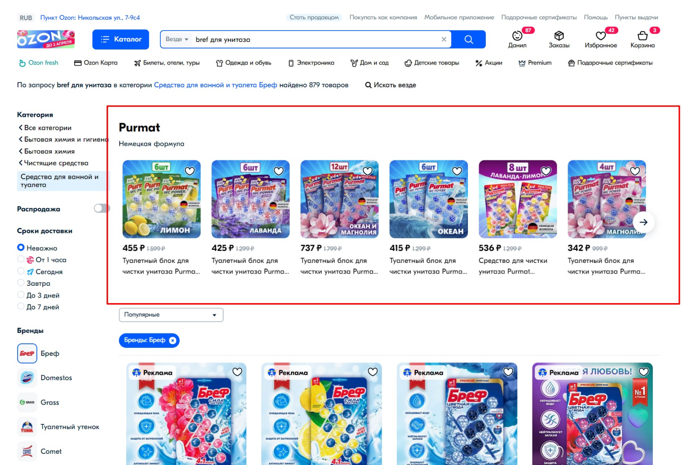691x465 pixels.
Task: Click the blue search magnifier button
Action: point(468,40)
